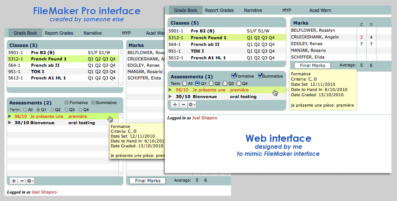The height and width of the screenshot is (201, 397).
Task: Open MYP tab in Web interface
Action: tap(287, 10)
